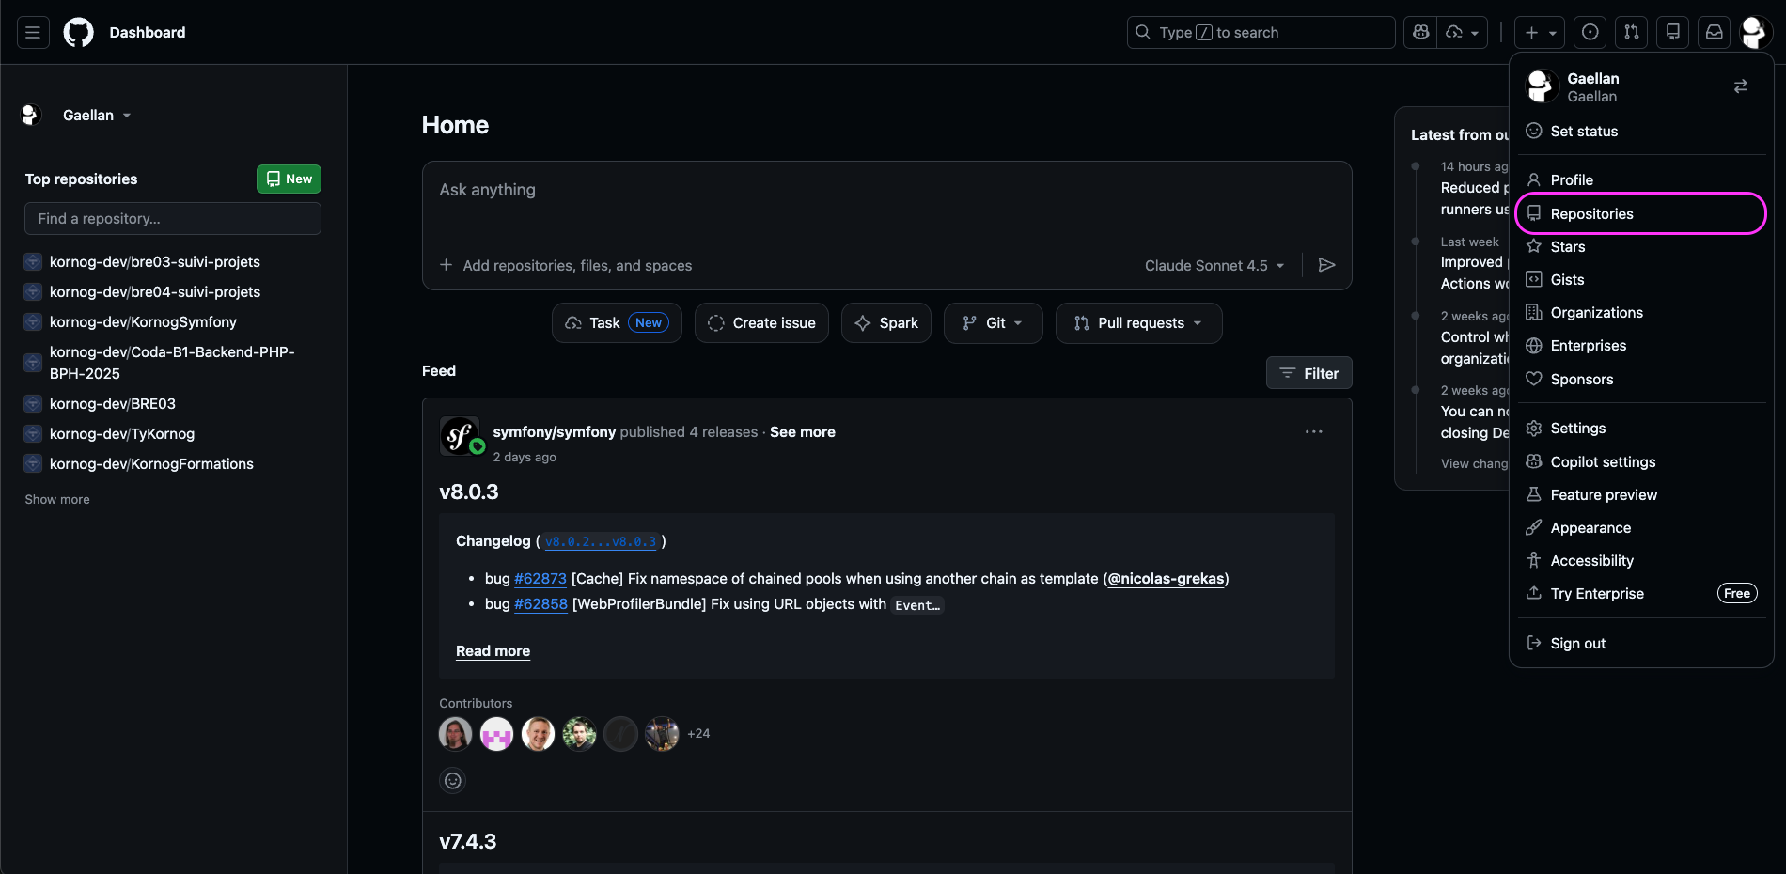Viewport: 1786px width, 874px height.
Task: Open the GitHub Copilot icon in header
Action: click(x=1419, y=32)
